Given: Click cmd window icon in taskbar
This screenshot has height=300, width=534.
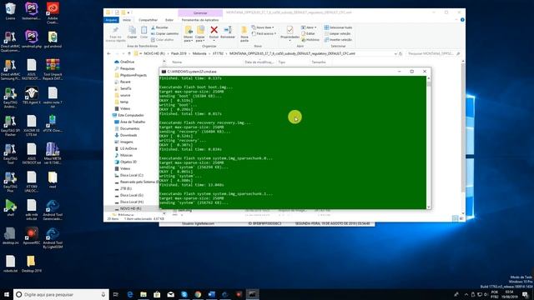Looking at the screenshot, I should pyautogui.click(x=252, y=294).
